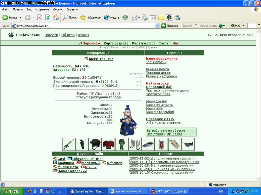Screen dimensions: 261x195
Task: Click the пуск Start button
Action: (x=12, y=191)
